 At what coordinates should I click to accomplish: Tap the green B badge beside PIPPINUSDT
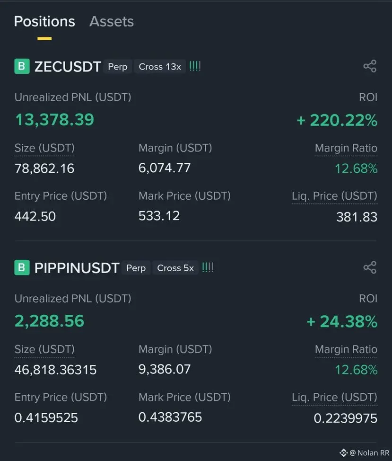tap(22, 267)
